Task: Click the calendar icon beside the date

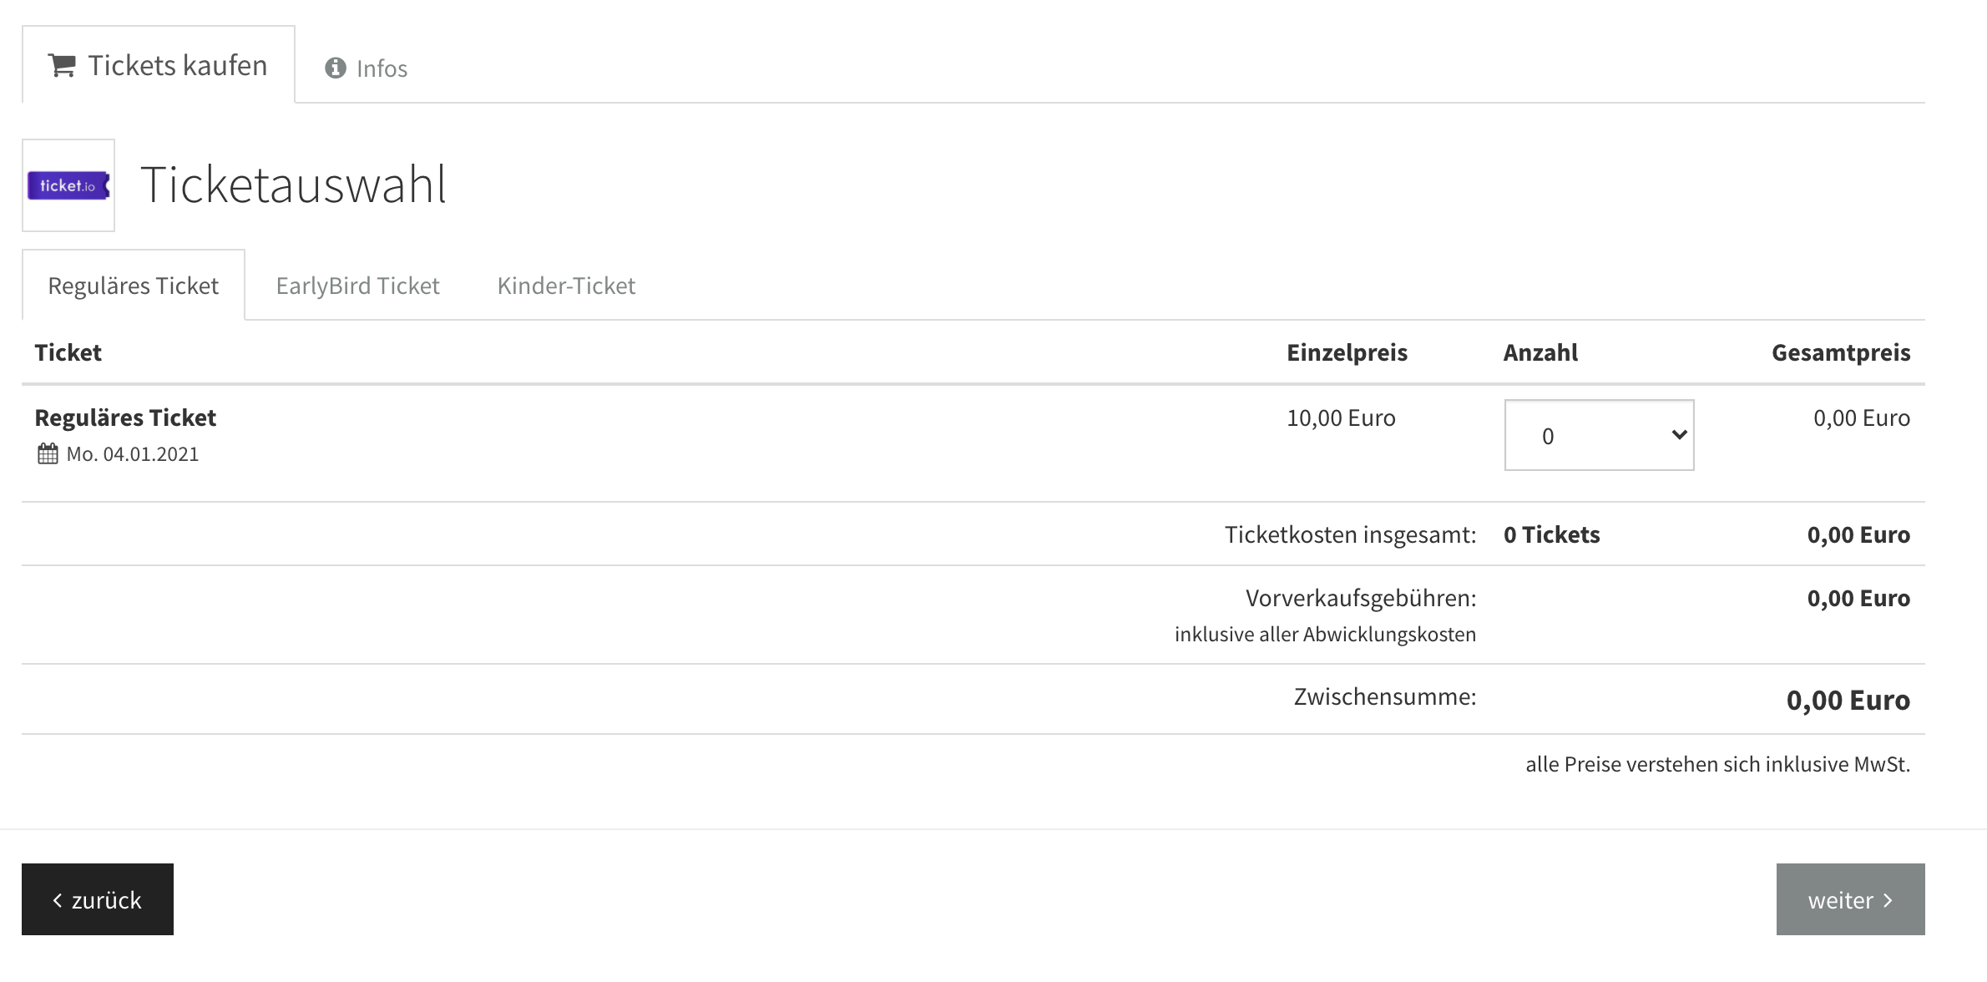Action: click(x=48, y=453)
